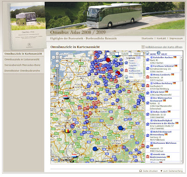The image size is (187, 177).
Task: Switch map to Satellit view
Action: [x=125, y=54]
